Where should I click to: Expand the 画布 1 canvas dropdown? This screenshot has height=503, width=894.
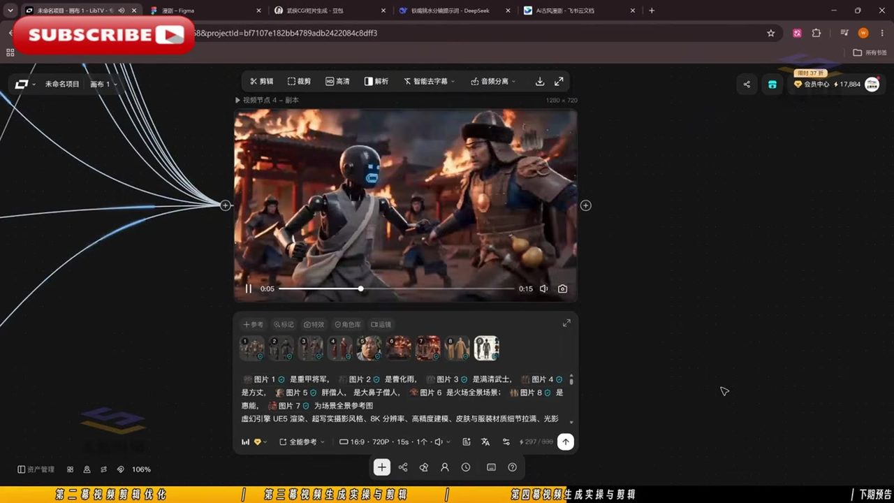(x=104, y=84)
